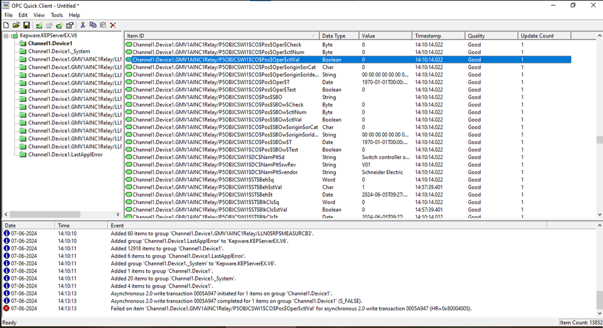Click the New document toolbar icon

(x=6, y=25)
